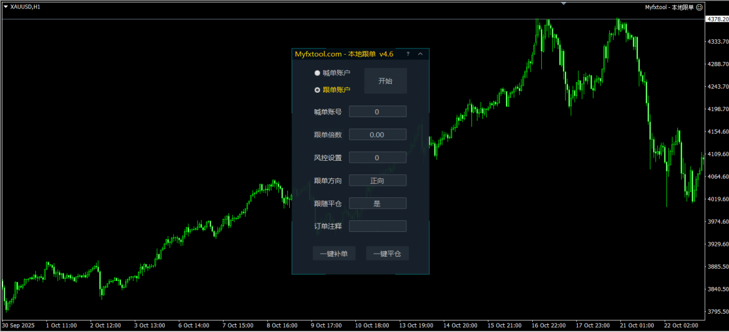
Task: Click the 4333.70 price axis label
Action: [717, 41]
